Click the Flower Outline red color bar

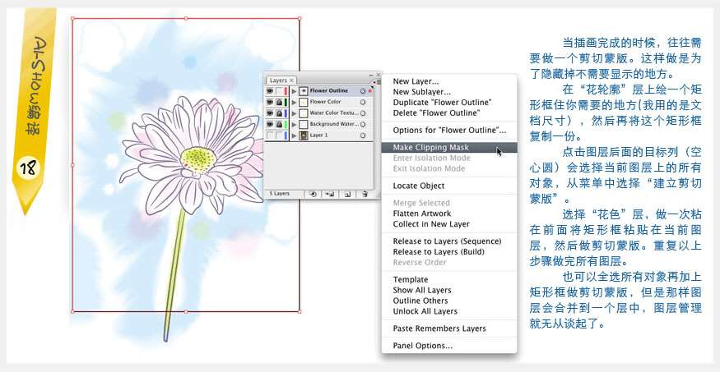point(286,90)
